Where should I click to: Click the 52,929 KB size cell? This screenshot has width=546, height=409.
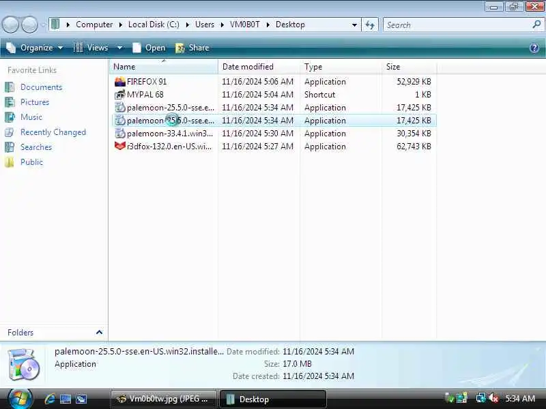tap(414, 82)
